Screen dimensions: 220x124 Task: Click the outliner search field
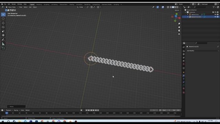click(x=200, y=7)
